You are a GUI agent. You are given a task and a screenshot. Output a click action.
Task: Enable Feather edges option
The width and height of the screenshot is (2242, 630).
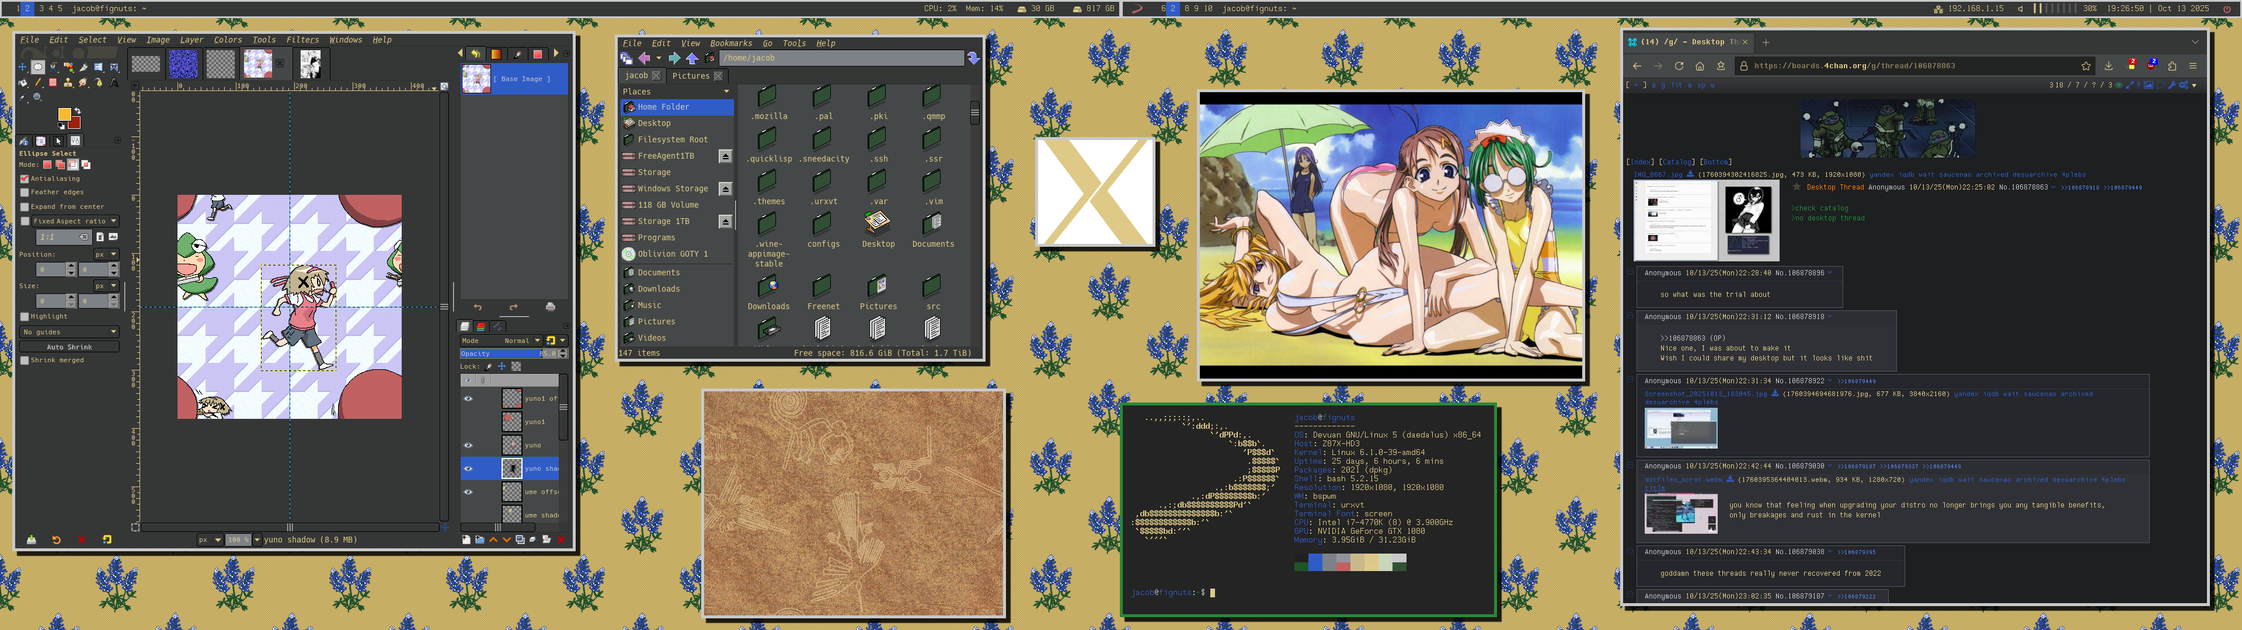point(25,192)
